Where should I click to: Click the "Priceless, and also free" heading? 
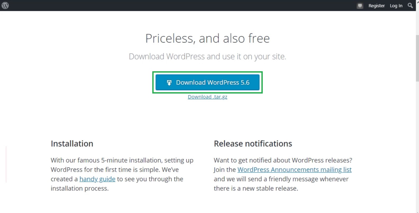(207, 38)
